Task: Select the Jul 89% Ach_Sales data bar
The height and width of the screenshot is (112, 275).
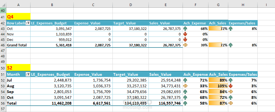Action: tap(218, 80)
